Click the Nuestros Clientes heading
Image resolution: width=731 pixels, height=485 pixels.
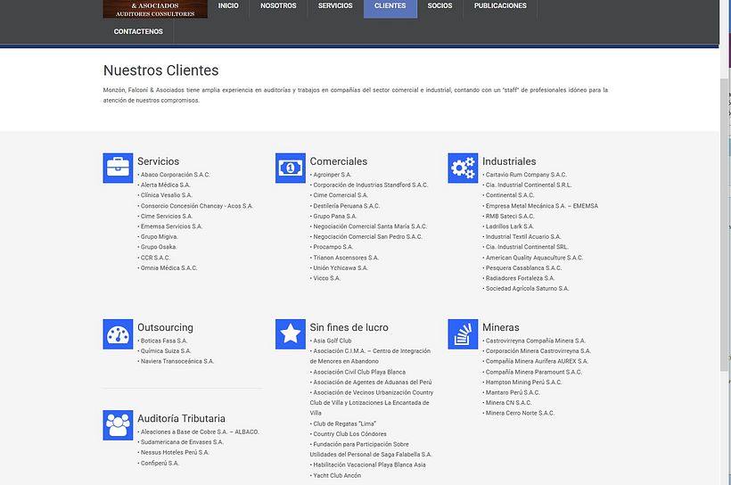[x=160, y=70]
